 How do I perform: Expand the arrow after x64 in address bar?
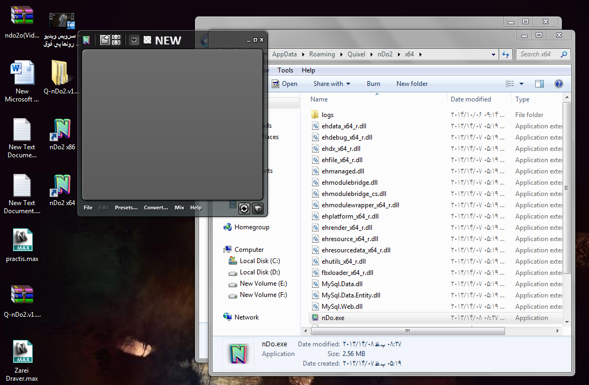click(x=420, y=54)
